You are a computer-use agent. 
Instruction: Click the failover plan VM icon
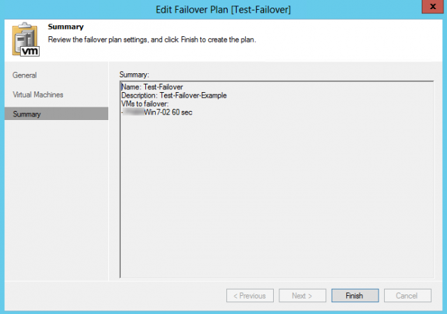coord(26,40)
